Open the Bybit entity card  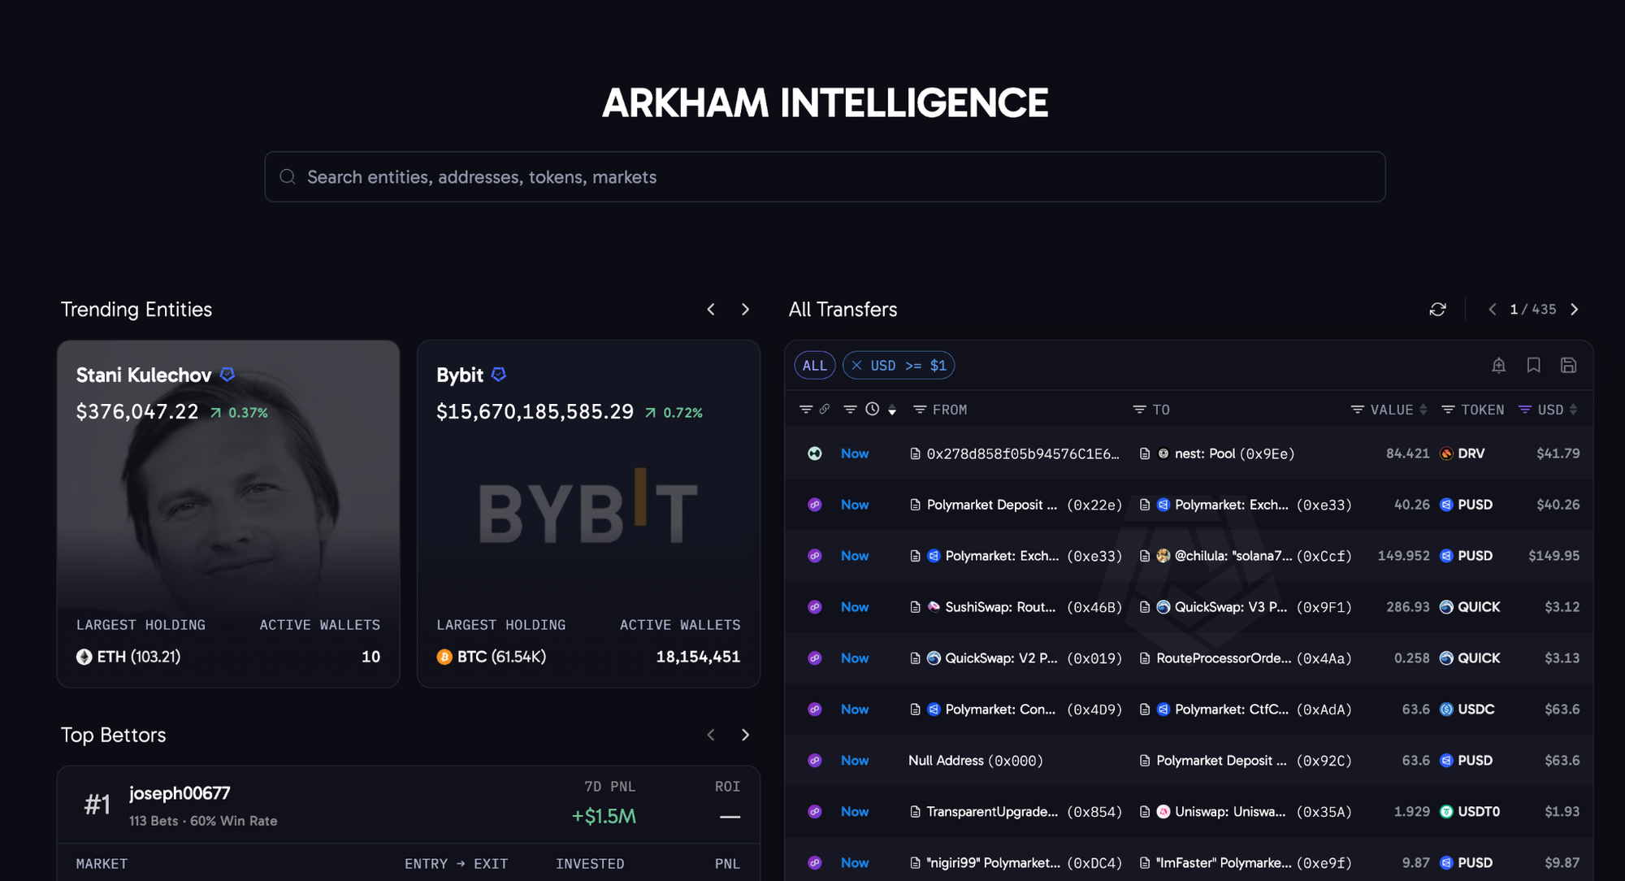[x=588, y=514]
